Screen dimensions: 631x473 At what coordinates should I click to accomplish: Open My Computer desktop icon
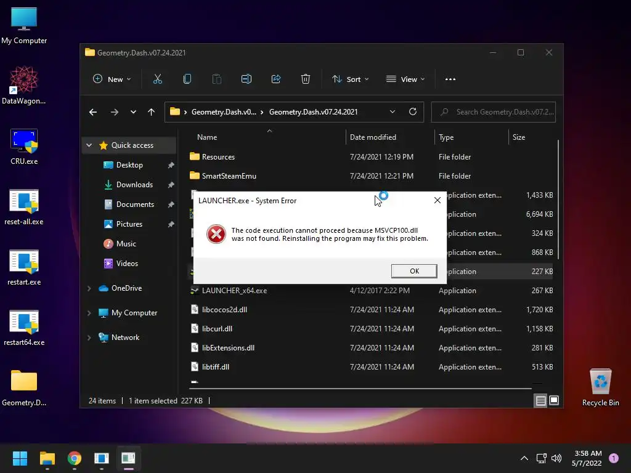point(24,25)
